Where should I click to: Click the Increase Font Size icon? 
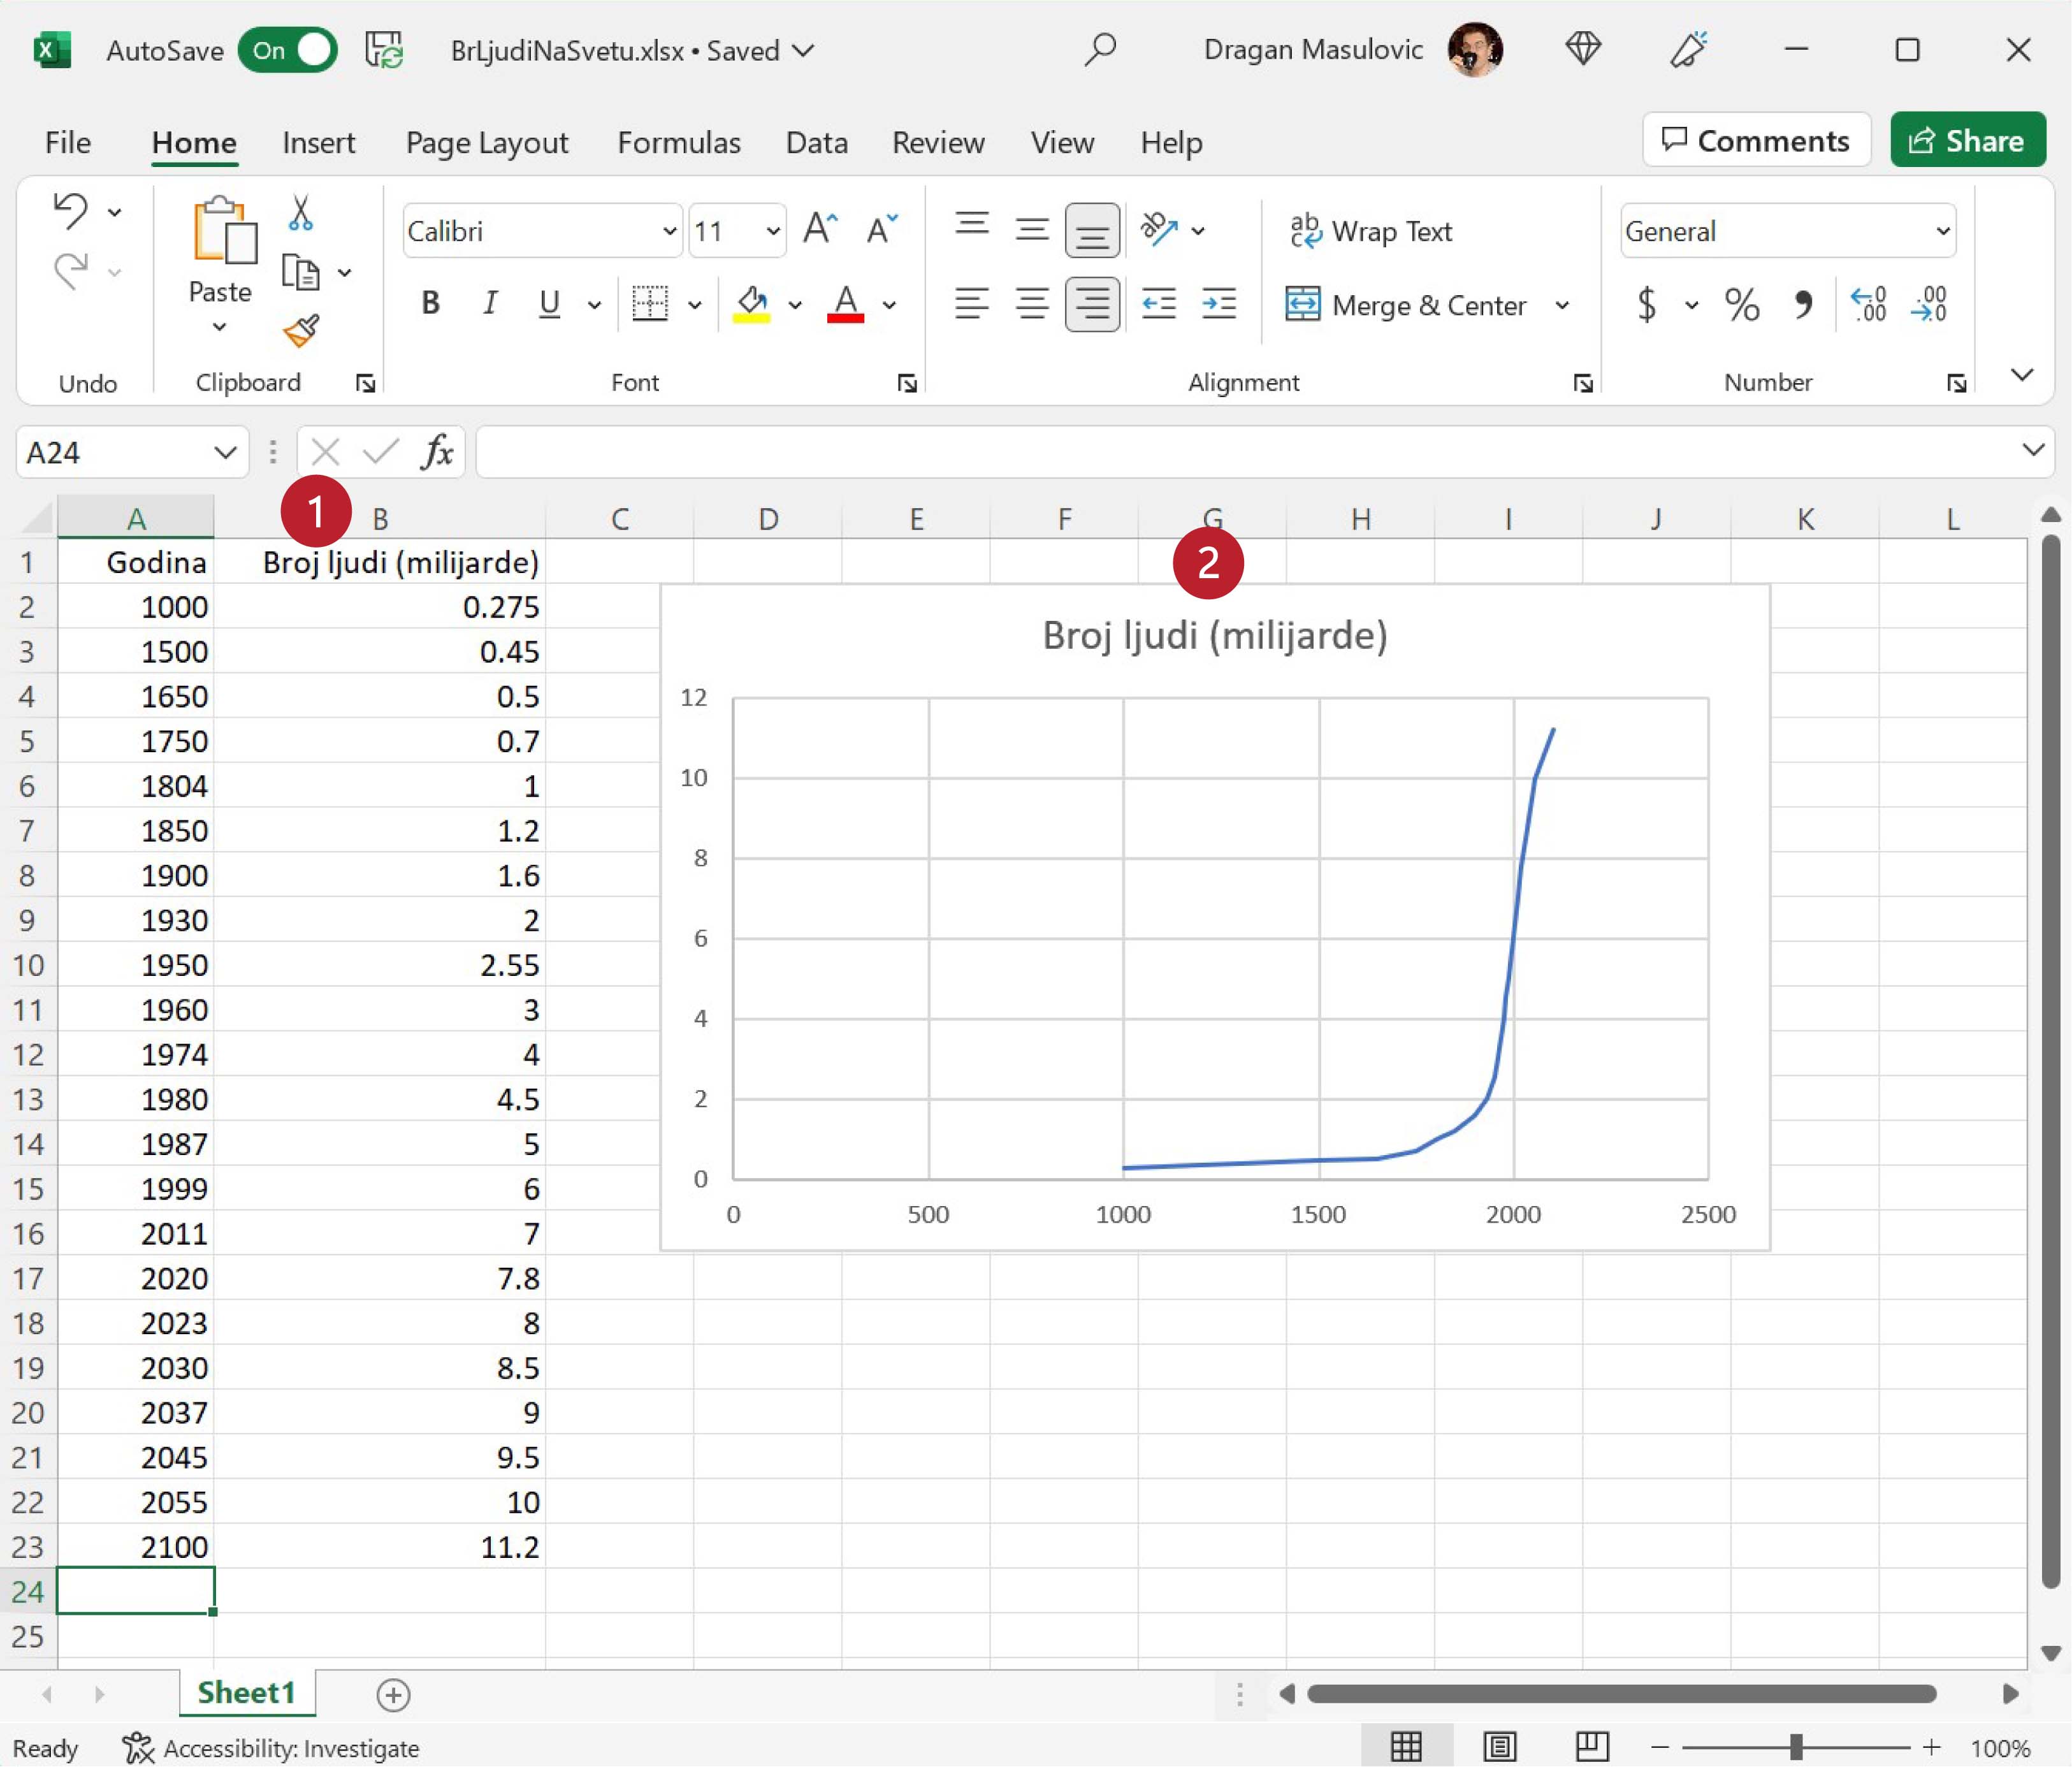click(820, 230)
